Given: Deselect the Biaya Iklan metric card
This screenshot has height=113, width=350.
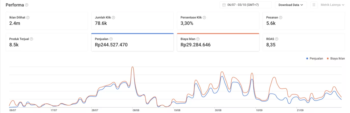Looking at the screenshot, I should tap(218, 42).
